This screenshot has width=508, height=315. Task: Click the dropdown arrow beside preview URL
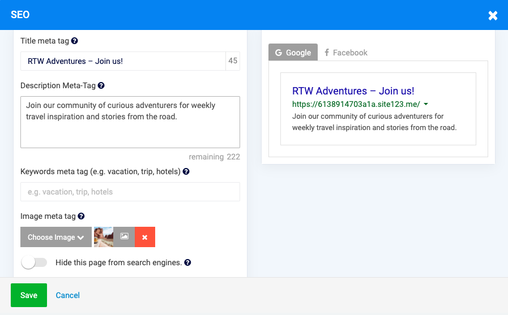(426, 104)
